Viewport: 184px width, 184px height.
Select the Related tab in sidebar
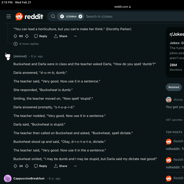173,87
